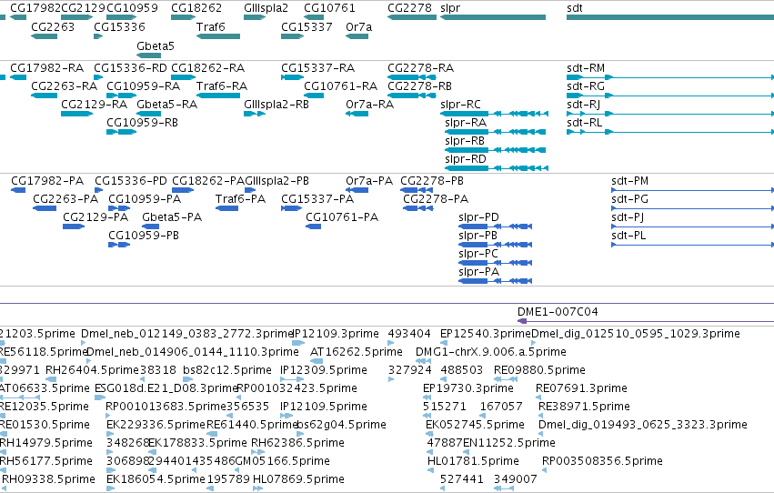774x493 pixels.
Task: Click the CG15336 gene label
Action: click(119, 26)
